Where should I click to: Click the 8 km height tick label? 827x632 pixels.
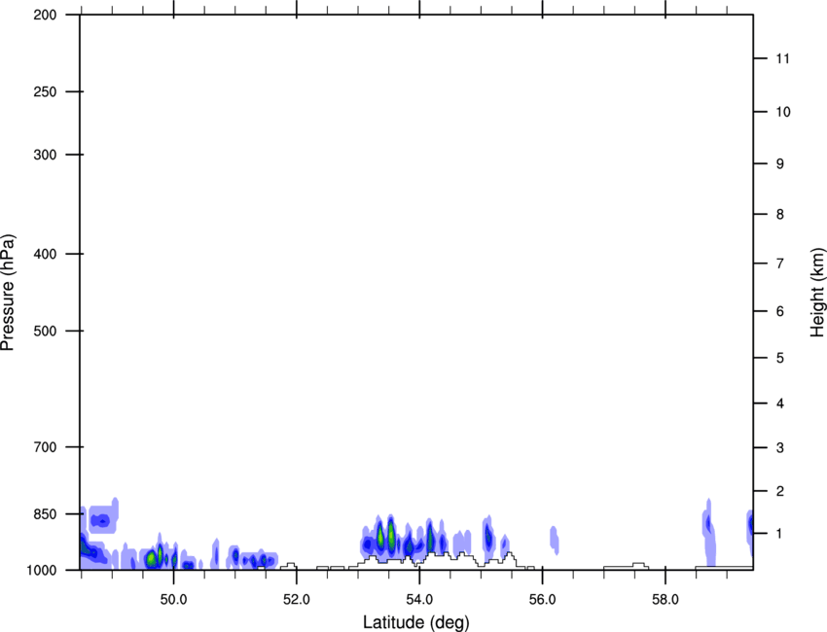point(779,214)
